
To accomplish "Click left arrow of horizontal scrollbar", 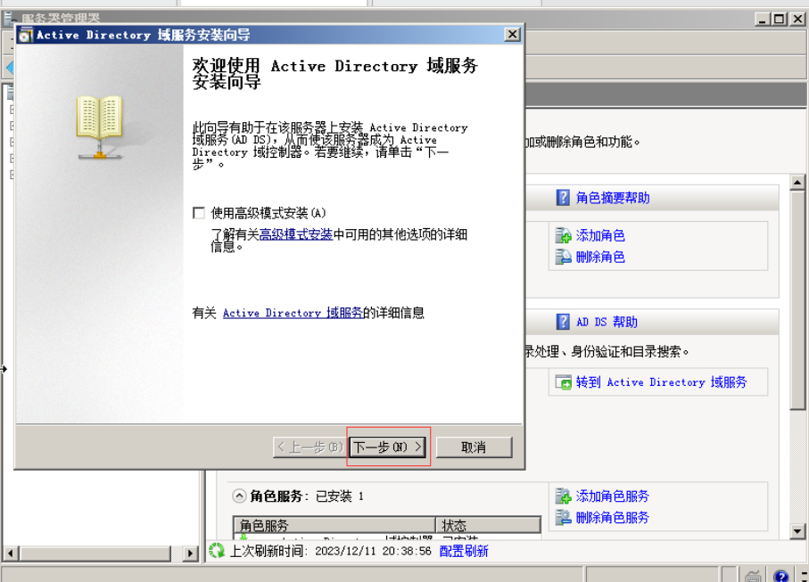I will (x=11, y=553).
